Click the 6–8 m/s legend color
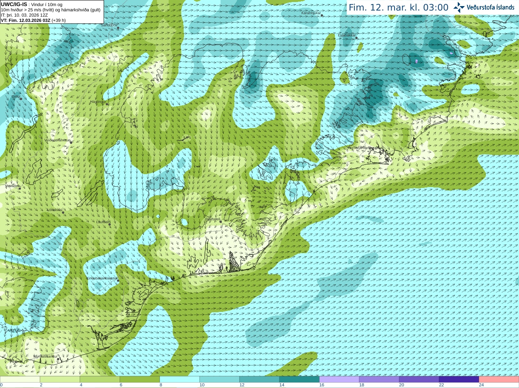519x388 pixels. 139,379
